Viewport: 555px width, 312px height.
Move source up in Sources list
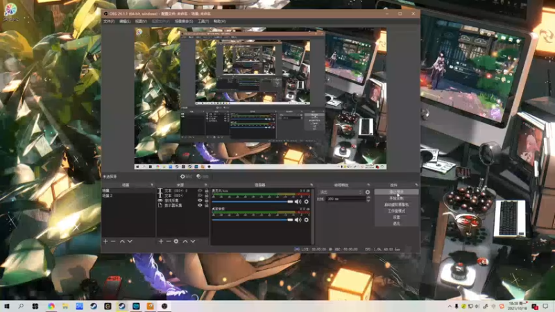(x=185, y=241)
